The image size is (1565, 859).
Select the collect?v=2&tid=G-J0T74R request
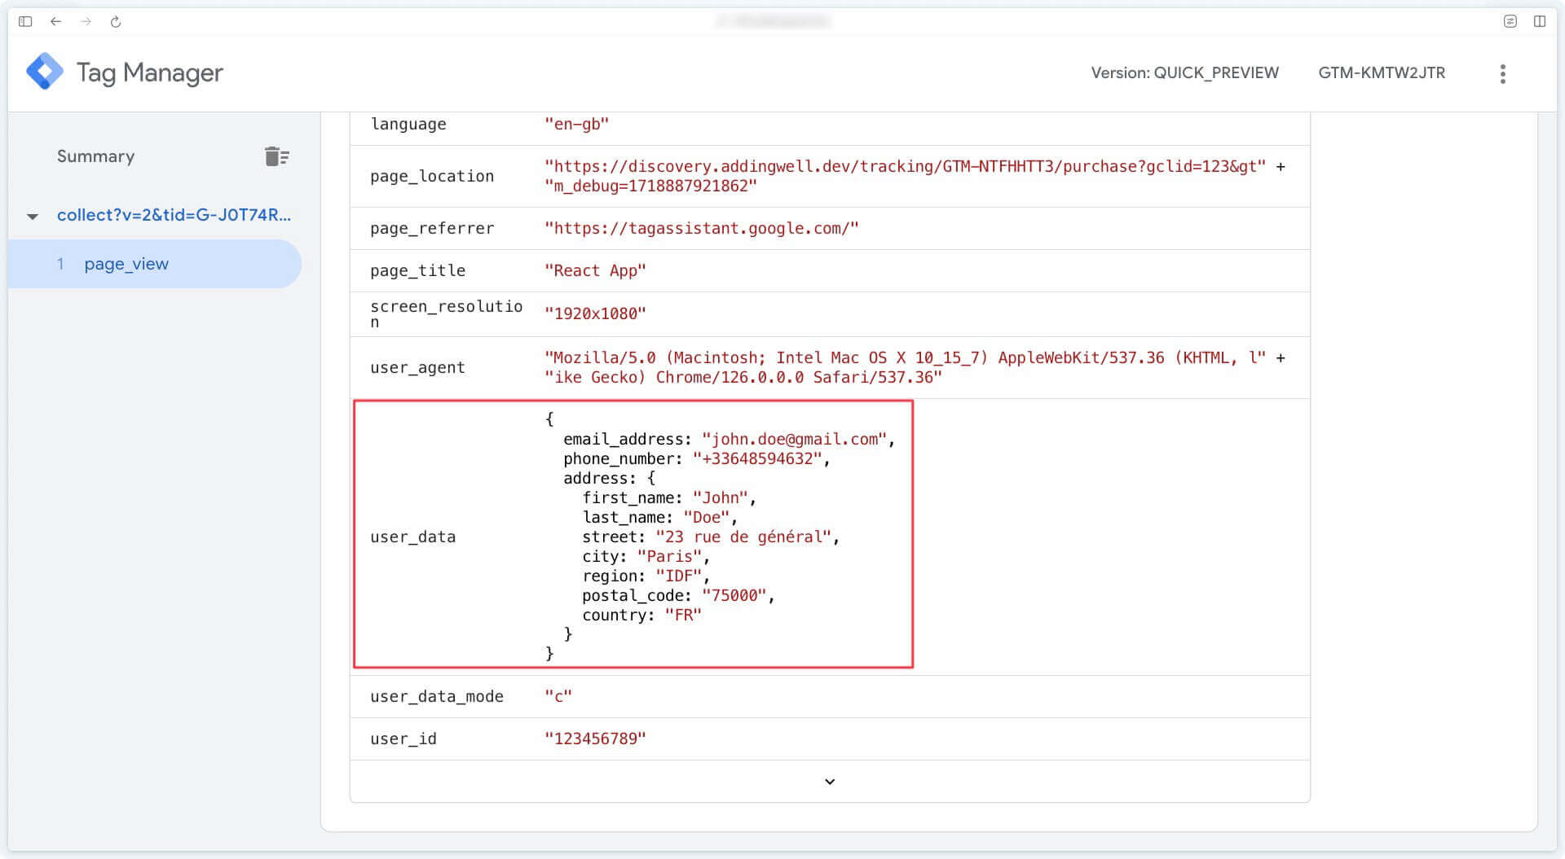[174, 215]
